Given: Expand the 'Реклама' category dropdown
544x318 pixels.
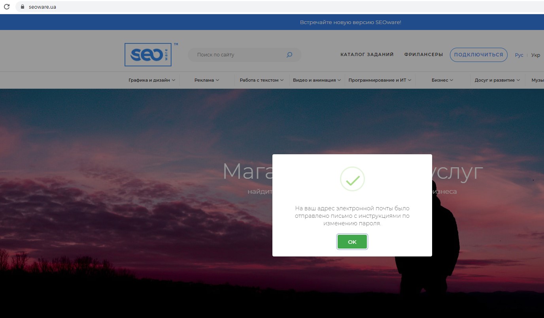Looking at the screenshot, I should 207,80.
